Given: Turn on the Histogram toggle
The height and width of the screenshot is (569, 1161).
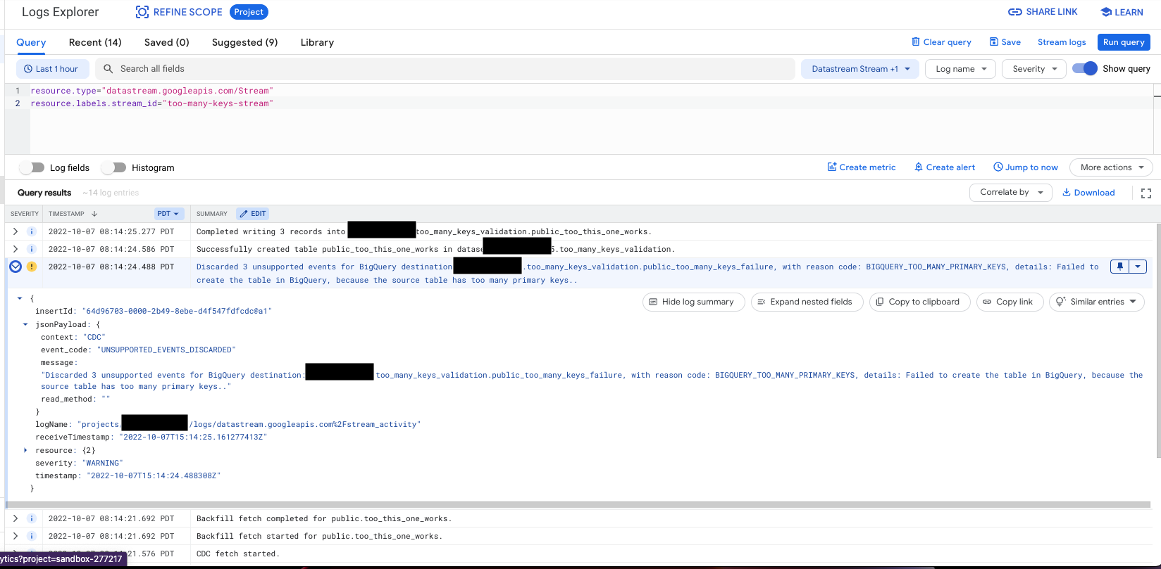Looking at the screenshot, I should 113,167.
